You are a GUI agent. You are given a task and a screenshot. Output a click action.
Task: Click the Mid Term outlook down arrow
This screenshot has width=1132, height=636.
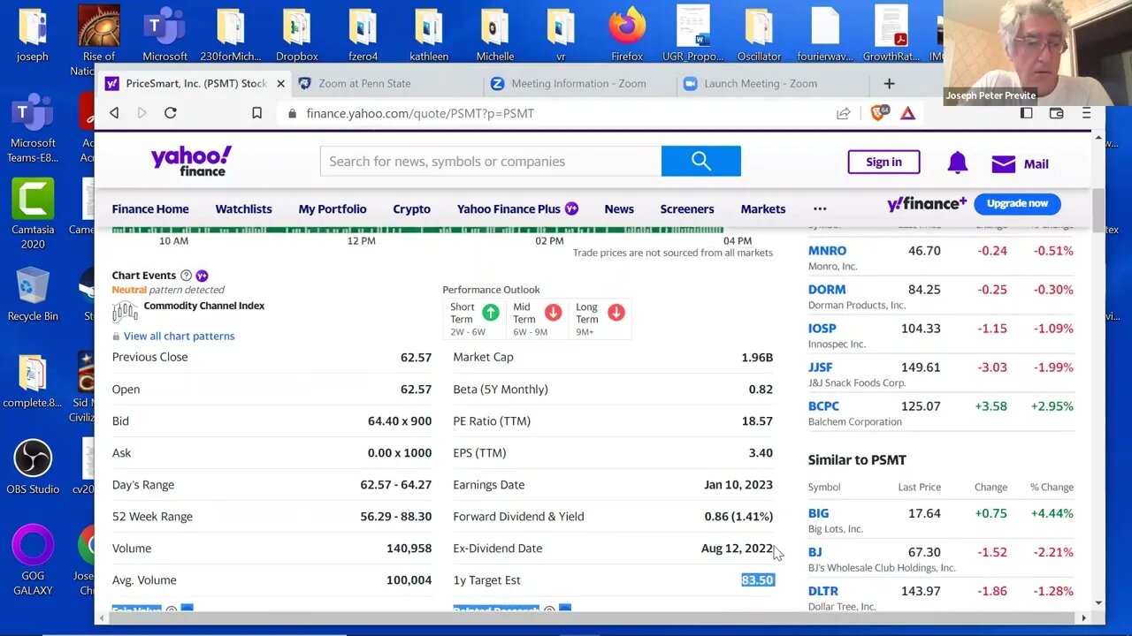click(x=554, y=313)
